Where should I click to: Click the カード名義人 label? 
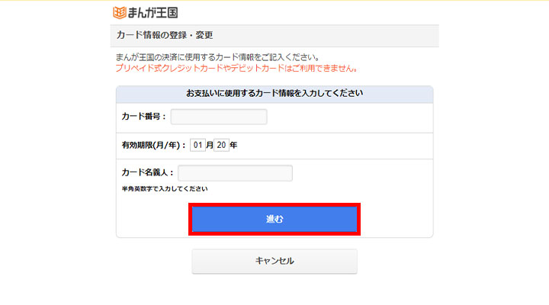[147, 173]
